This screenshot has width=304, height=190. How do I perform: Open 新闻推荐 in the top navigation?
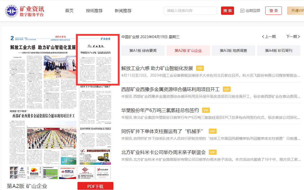click(123, 11)
